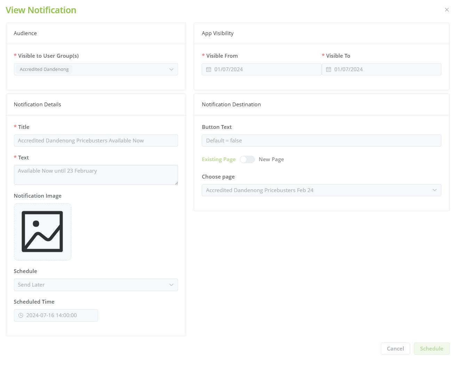Select the New Page option label
The image size is (456, 371).
(x=271, y=159)
